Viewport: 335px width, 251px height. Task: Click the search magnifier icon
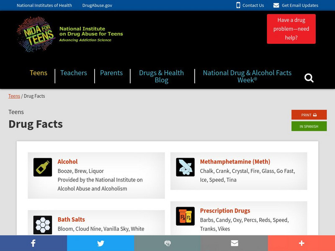click(x=309, y=78)
